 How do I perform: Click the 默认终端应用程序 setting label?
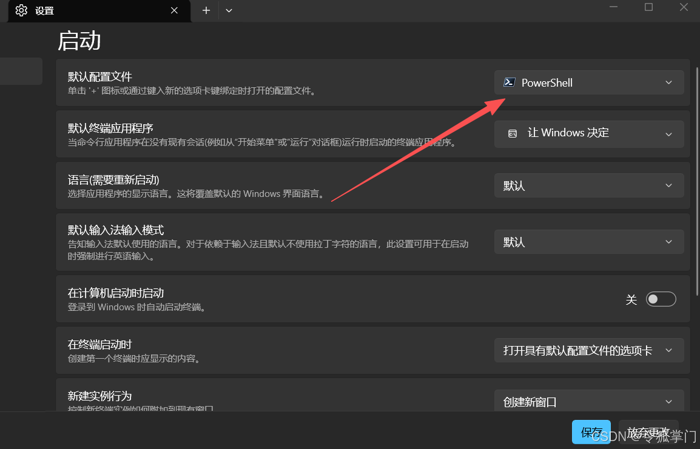[111, 128]
